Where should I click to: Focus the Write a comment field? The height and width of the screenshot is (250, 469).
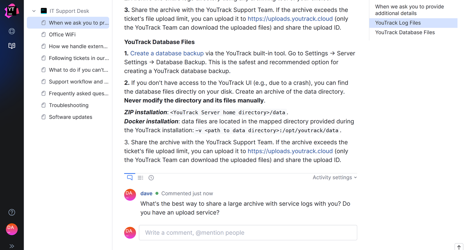tap(248, 232)
